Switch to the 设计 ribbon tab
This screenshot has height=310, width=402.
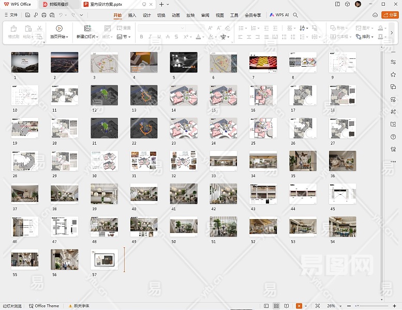(x=147, y=15)
